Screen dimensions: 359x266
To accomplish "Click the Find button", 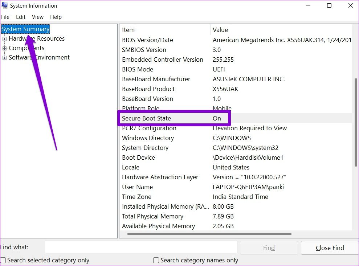I will click(x=269, y=248).
